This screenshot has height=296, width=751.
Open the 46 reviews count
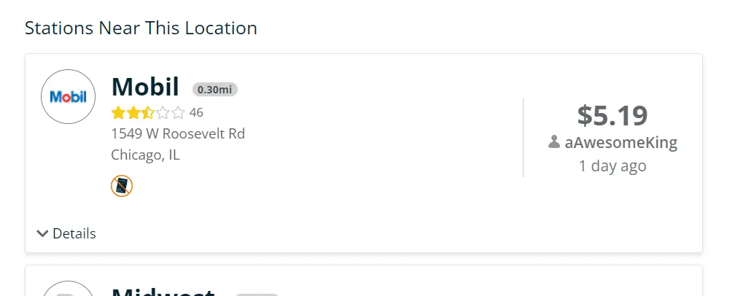[x=196, y=113]
